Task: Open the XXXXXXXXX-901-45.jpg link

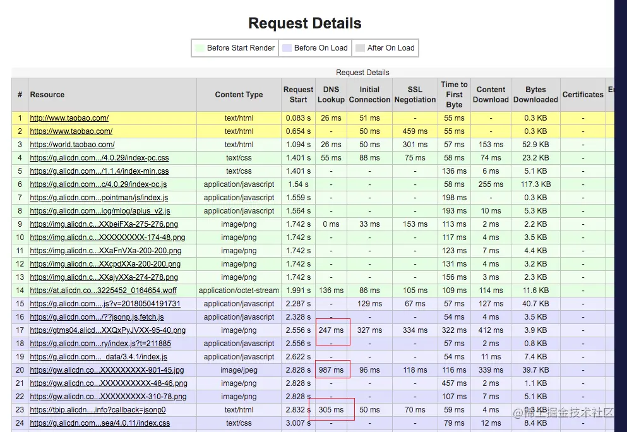Action: tap(107, 370)
